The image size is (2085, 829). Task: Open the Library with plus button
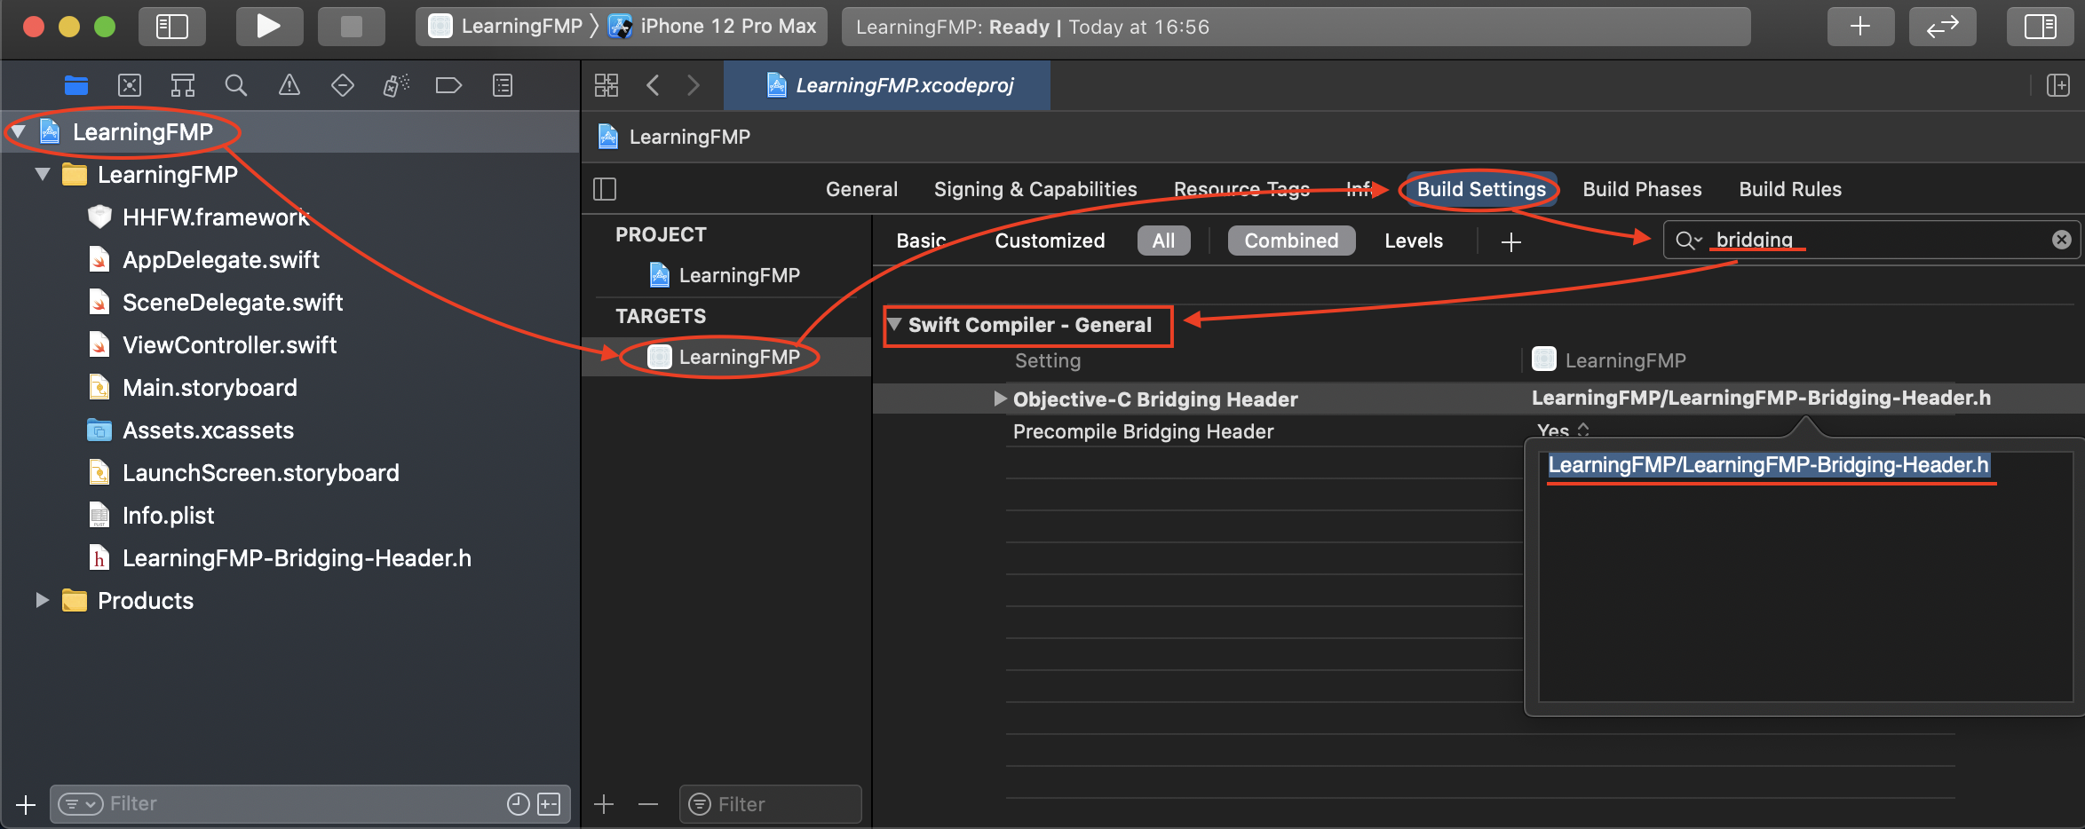[x=1860, y=27]
